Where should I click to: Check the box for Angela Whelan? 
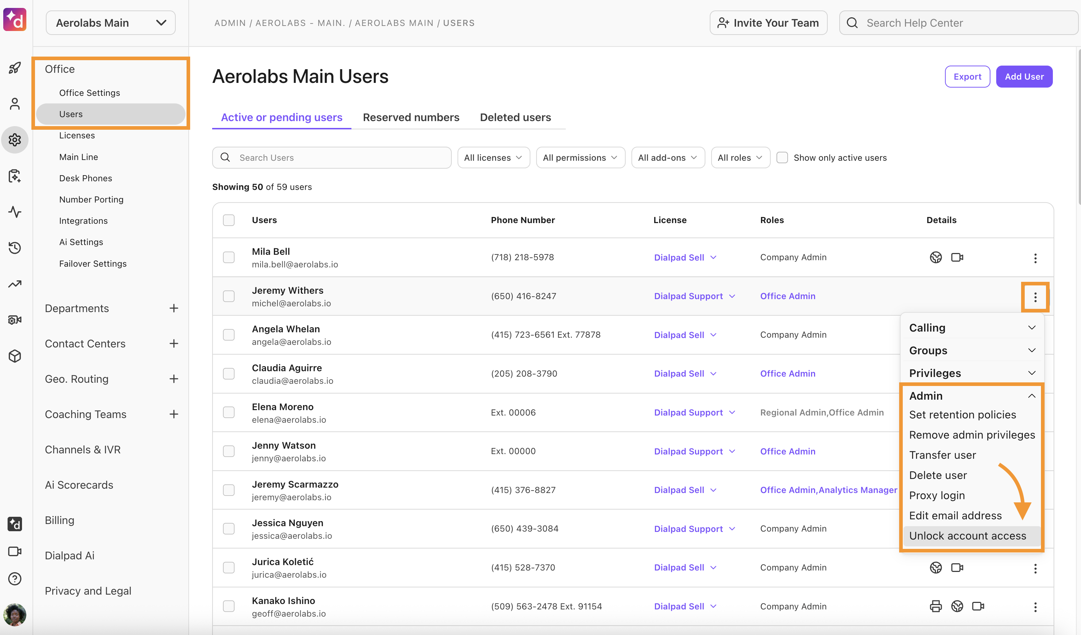click(x=229, y=335)
